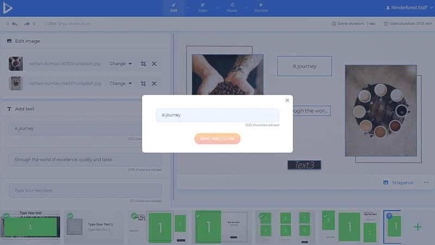Click the Edit image panel icon
The image size is (435, 245).
[9, 41]
